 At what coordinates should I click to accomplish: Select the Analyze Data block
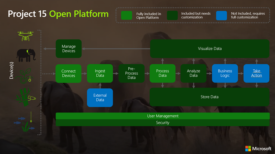pos(193,73)
